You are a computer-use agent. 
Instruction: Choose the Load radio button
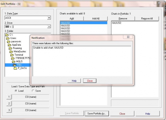(16, 91)
